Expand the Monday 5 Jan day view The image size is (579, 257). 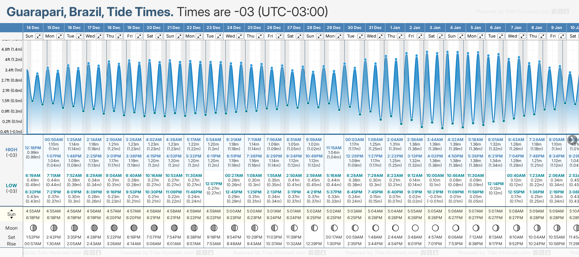[x=481, y=36]
